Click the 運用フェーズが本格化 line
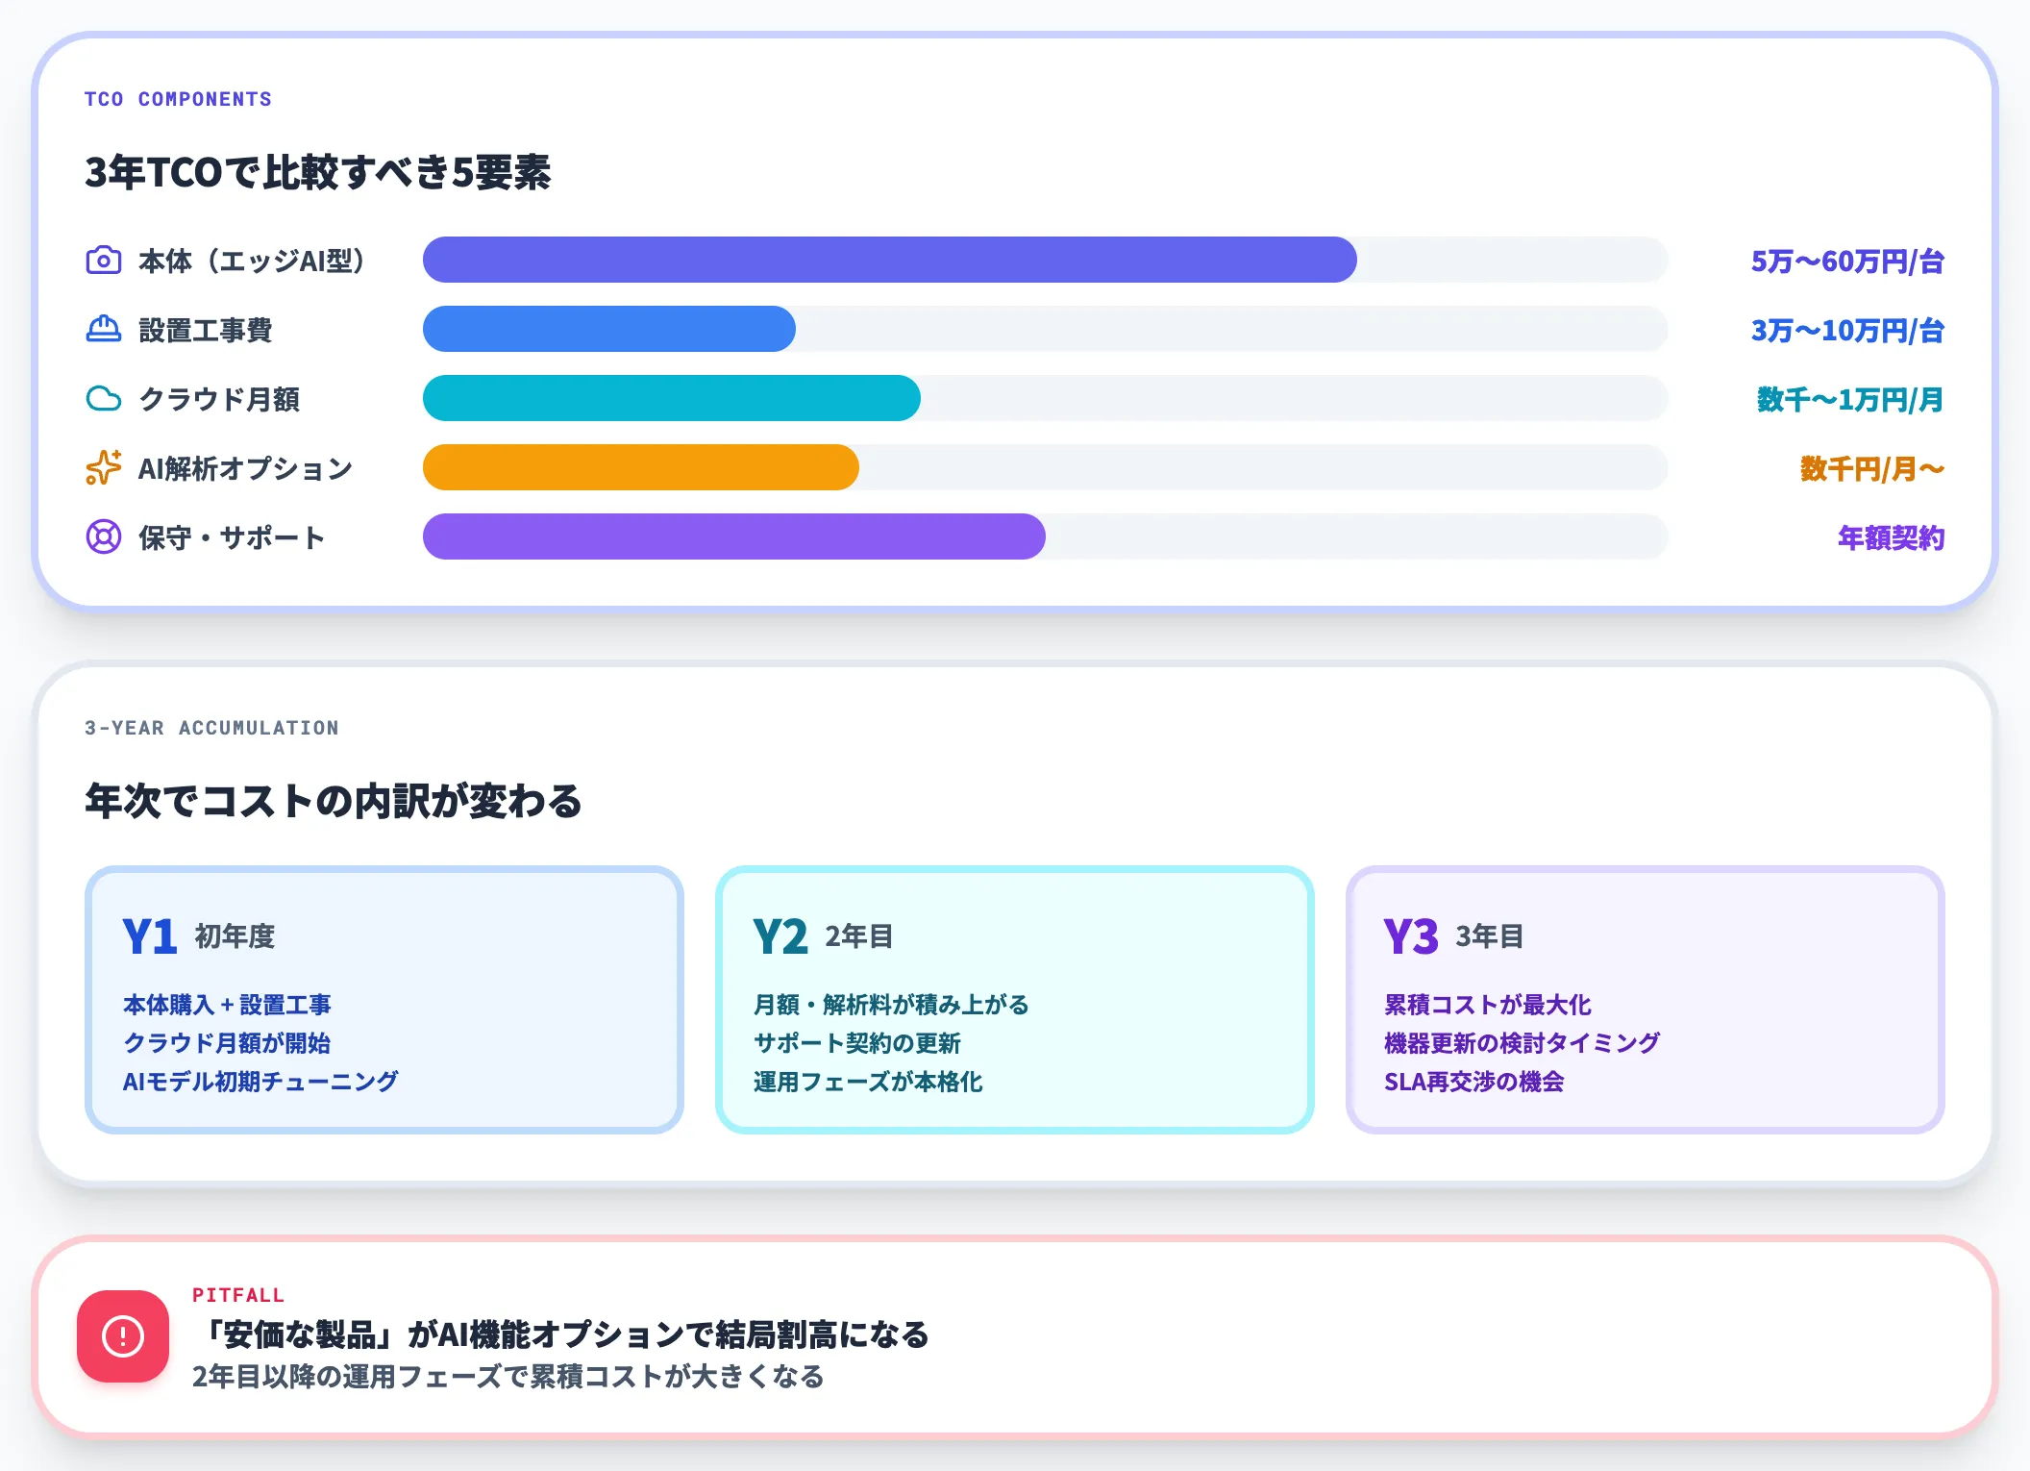 point(868,1082)
